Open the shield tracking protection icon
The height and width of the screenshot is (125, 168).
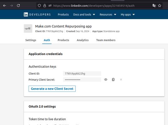[39, 6]
